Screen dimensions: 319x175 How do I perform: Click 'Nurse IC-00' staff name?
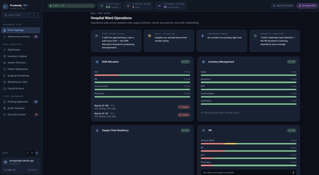point(101,106)
